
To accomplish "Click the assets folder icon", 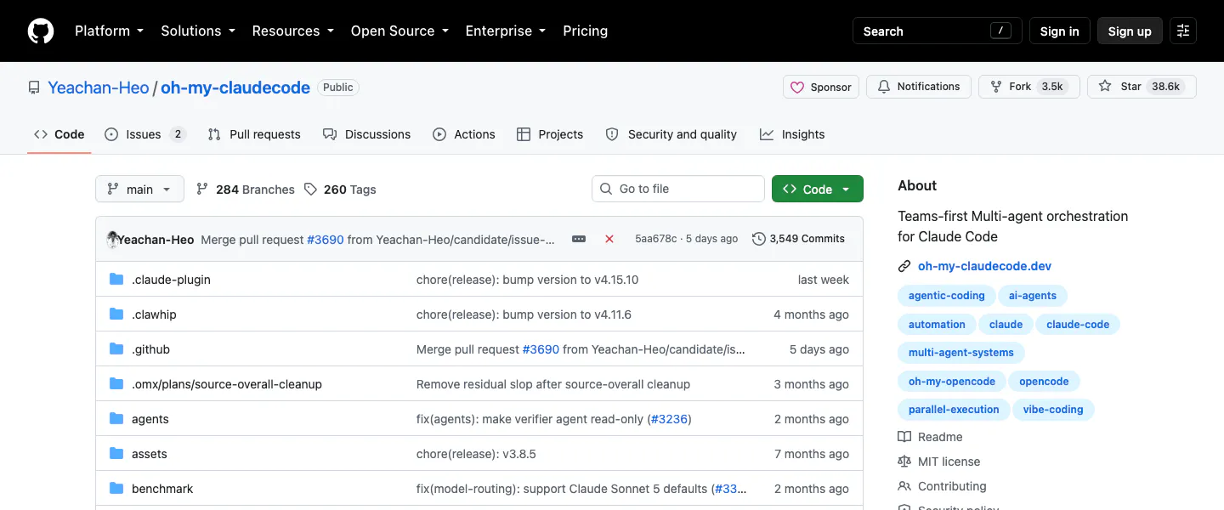I will (x=116, y=454).
